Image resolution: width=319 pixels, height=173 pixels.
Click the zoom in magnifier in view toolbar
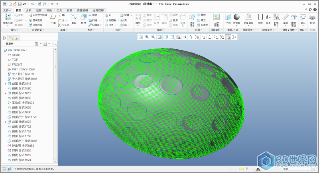pos(147,37)
